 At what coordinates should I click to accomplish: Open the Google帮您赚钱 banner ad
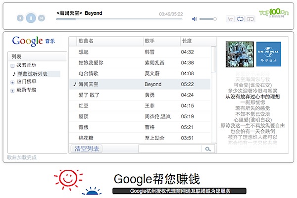pyautogui.click(x=157, y=179)
